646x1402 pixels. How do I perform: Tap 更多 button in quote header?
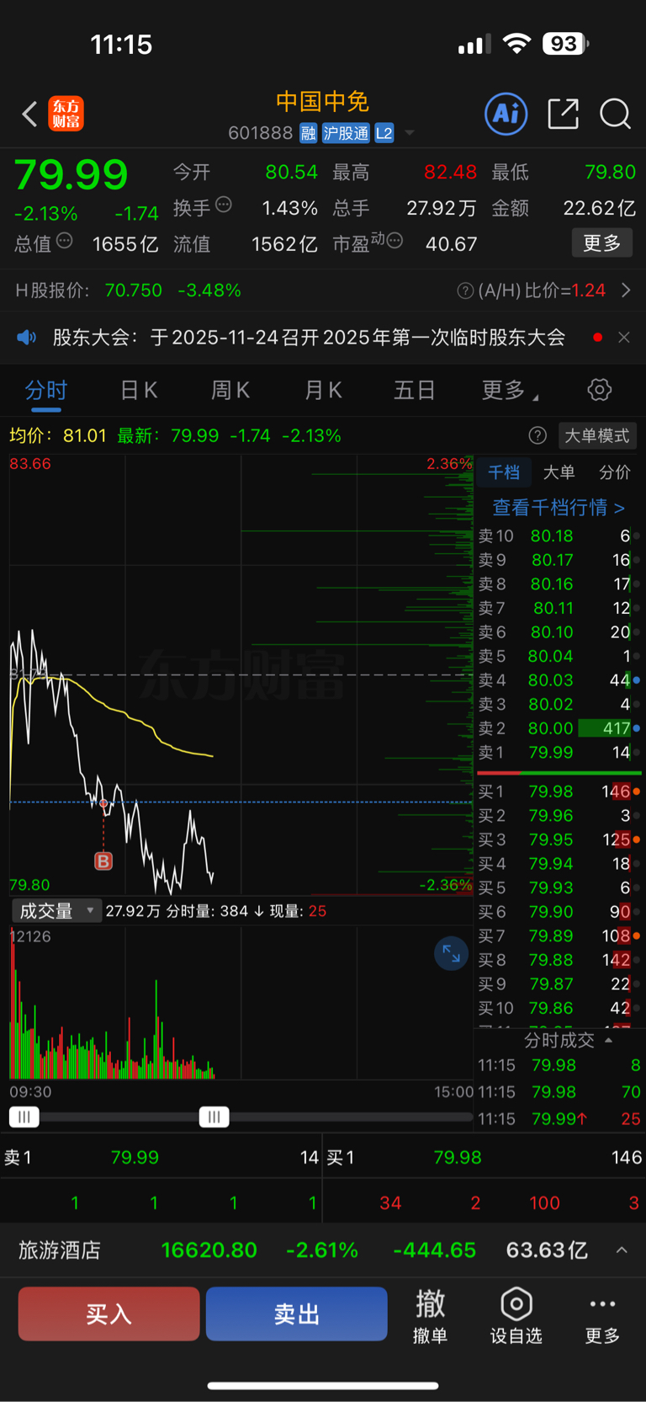pyautogui.click(x=602, y=243)
